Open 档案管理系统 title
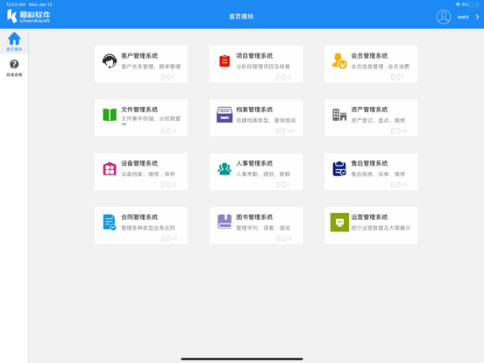 click(x=254, y=110)
